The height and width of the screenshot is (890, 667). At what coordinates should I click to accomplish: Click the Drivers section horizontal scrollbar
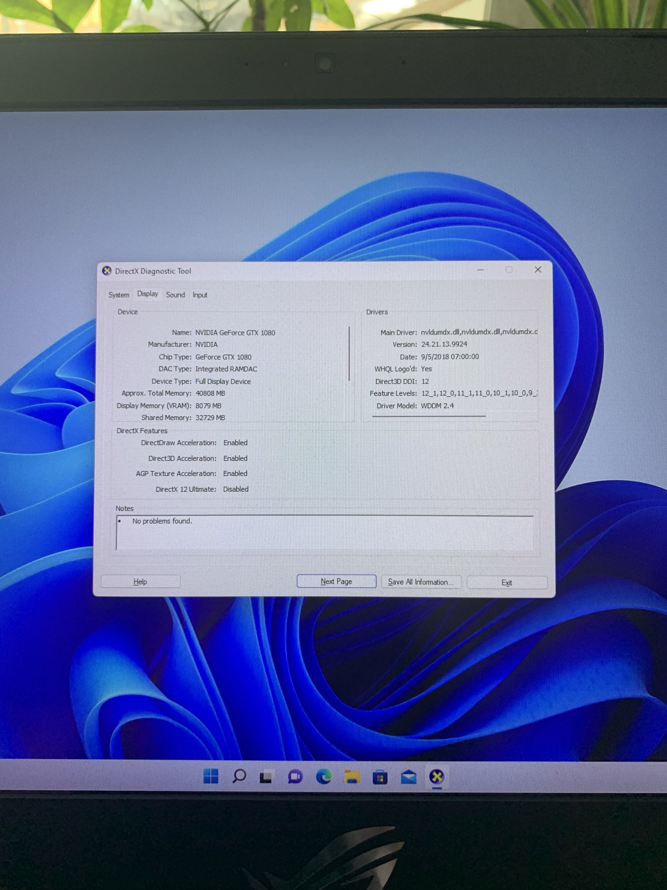coord(429,416)
